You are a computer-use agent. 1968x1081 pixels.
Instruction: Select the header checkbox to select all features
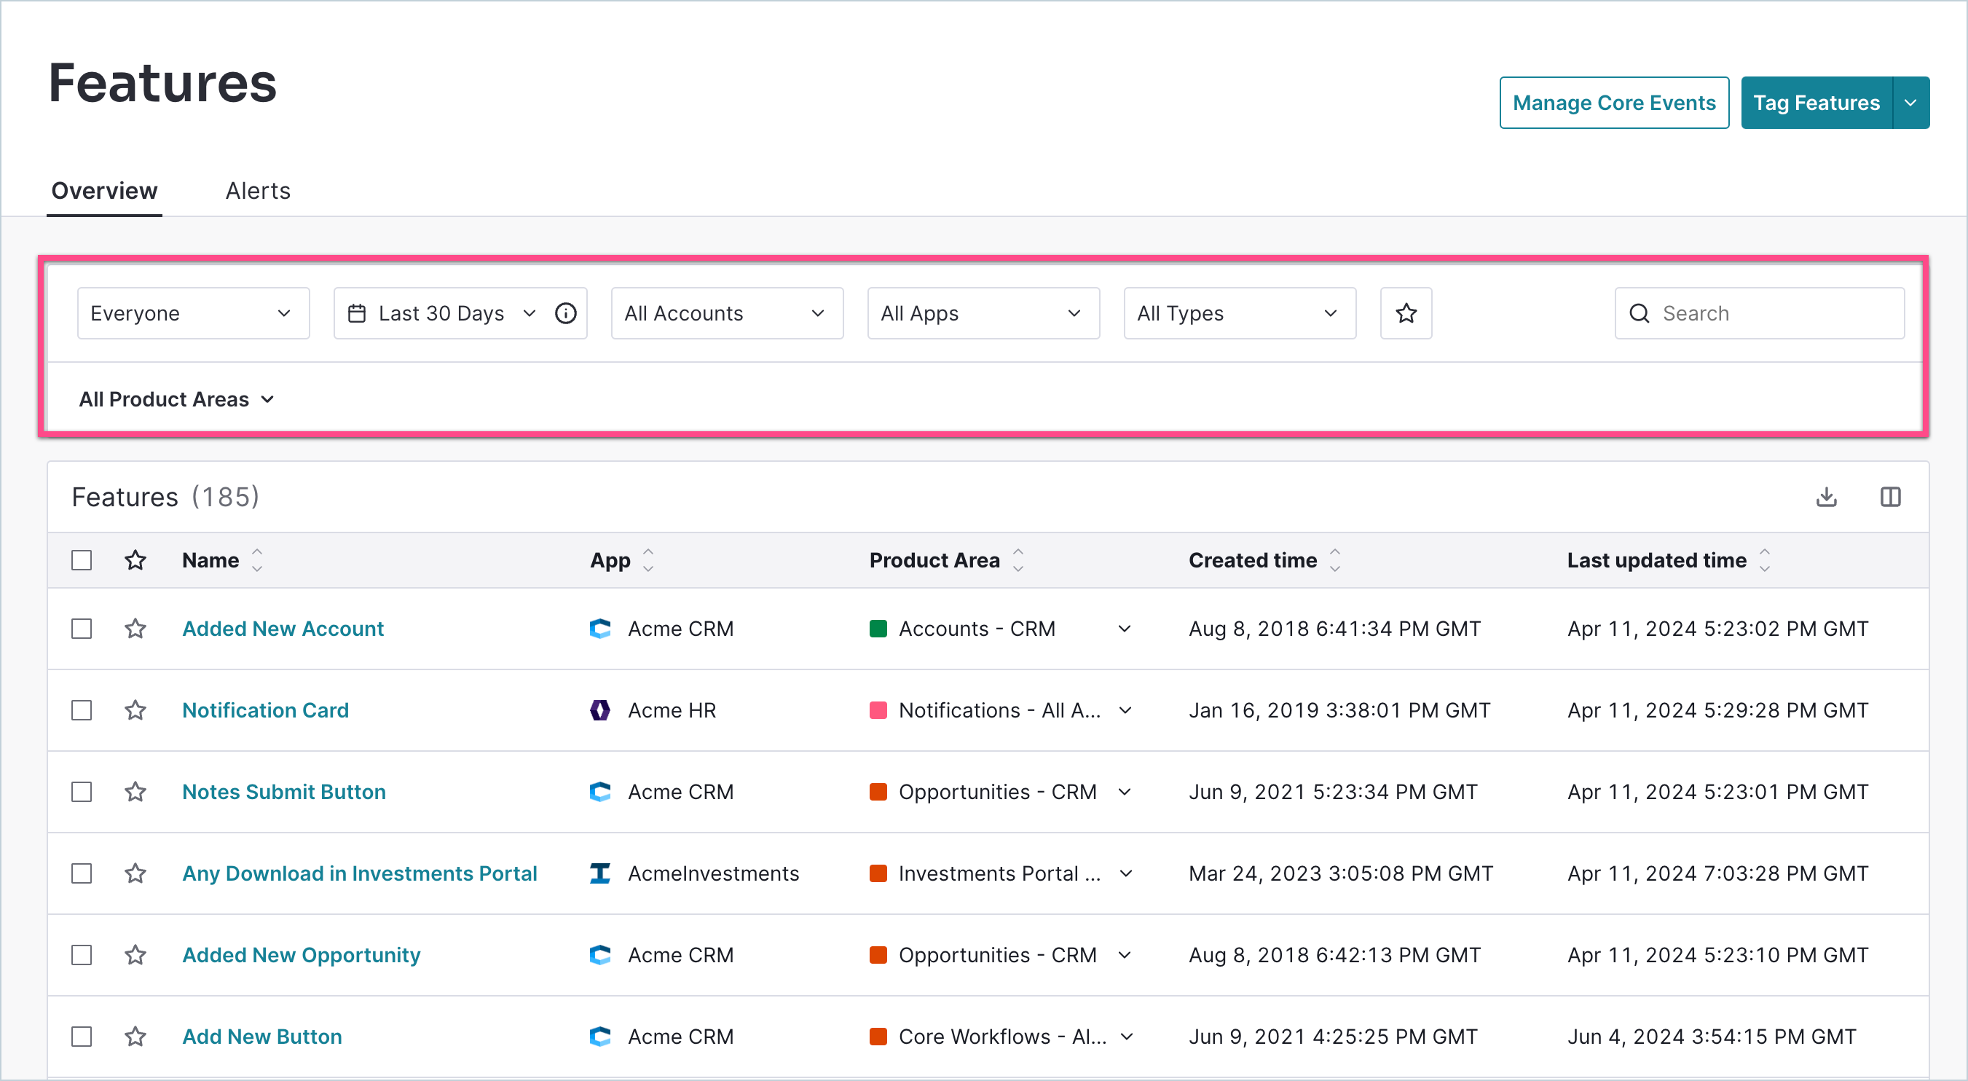pos(81,559)
